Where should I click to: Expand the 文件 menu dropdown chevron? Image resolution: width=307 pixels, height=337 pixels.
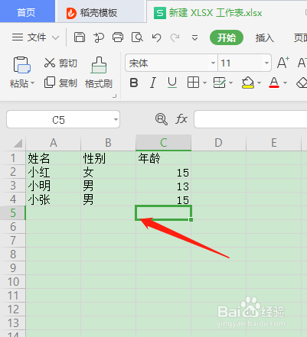pyautogui.click(x=55, y=38)
